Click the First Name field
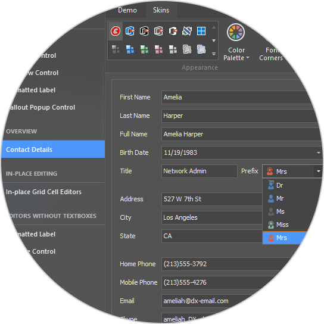The image size is (324, 324). pyautogui.click(x=237, y=97)
